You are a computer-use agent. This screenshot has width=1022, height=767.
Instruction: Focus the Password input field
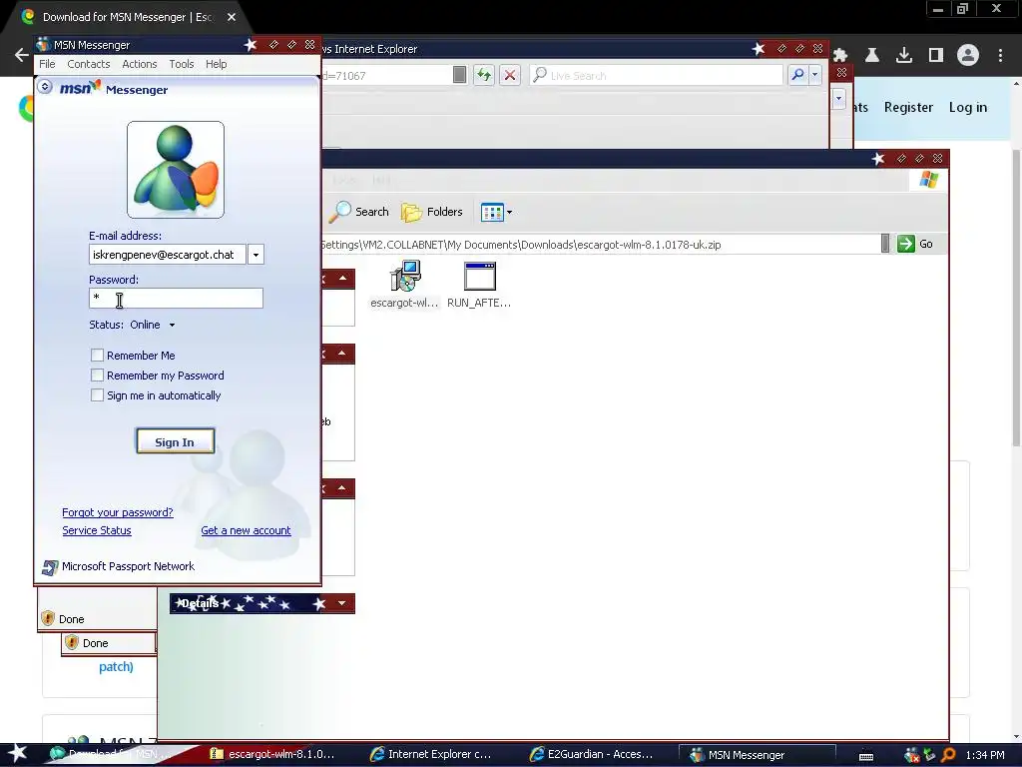pos(176,298)
